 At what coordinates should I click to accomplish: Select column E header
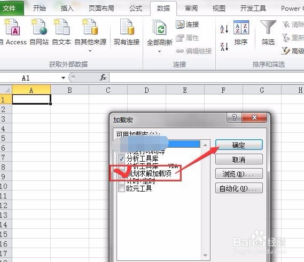185,90
